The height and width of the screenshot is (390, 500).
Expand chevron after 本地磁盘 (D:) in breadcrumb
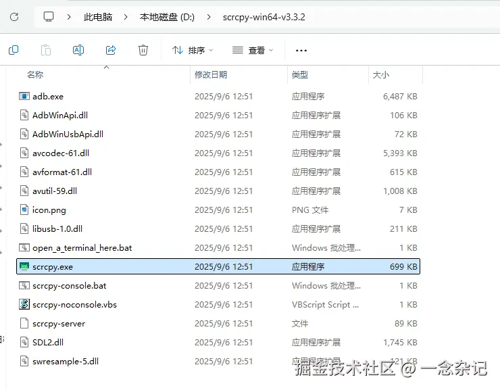coord(209,17)
